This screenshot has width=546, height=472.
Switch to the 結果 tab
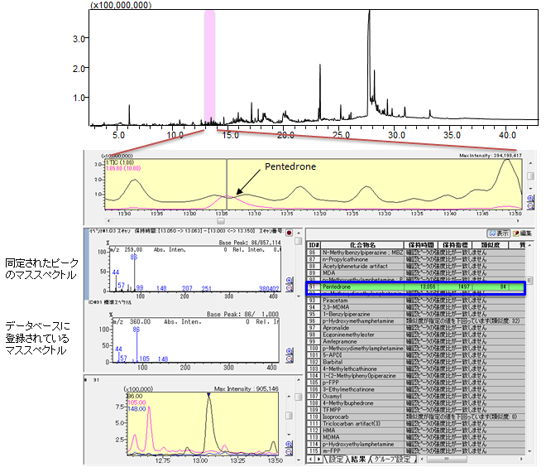pos(357,459)
